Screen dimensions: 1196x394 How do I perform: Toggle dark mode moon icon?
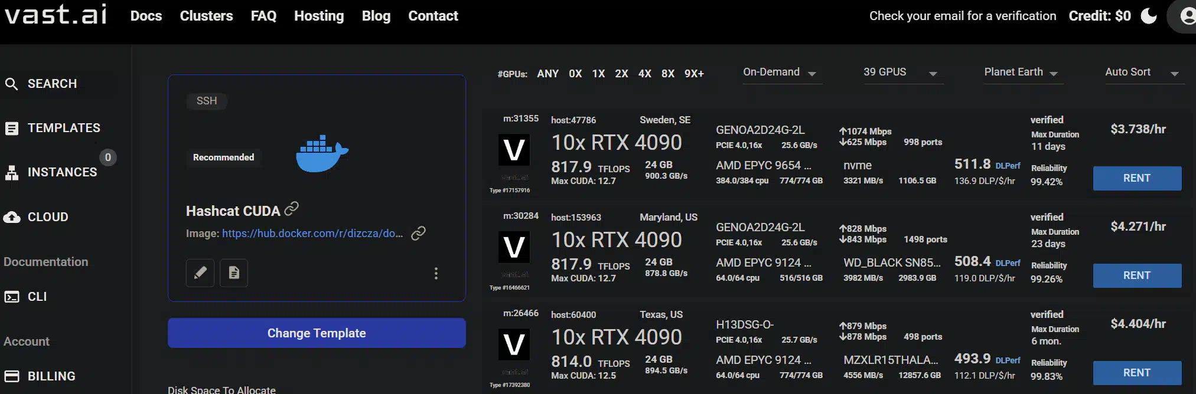[1149, 16]
